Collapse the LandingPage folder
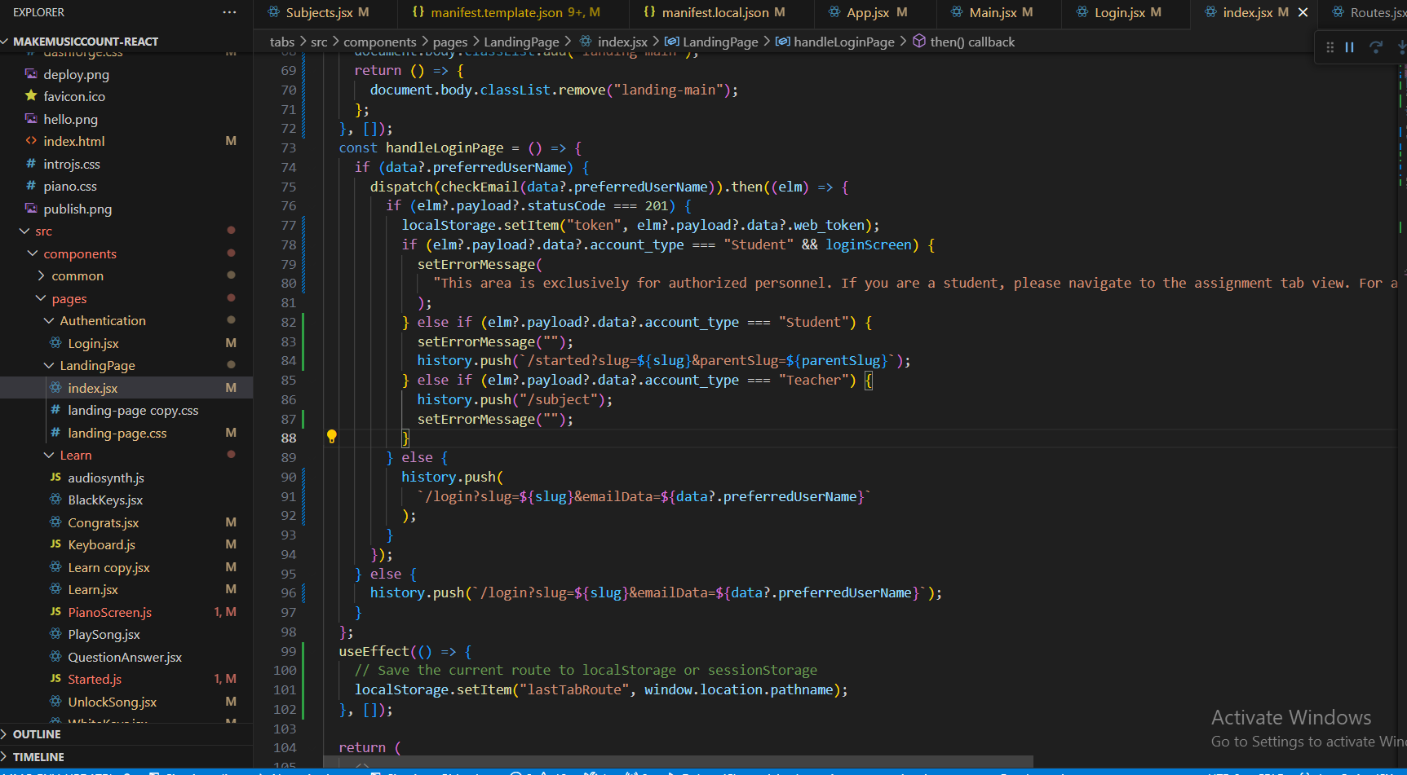Image resolution: width=1407 pixels, height=775 pixels. (x=48, y=365)
